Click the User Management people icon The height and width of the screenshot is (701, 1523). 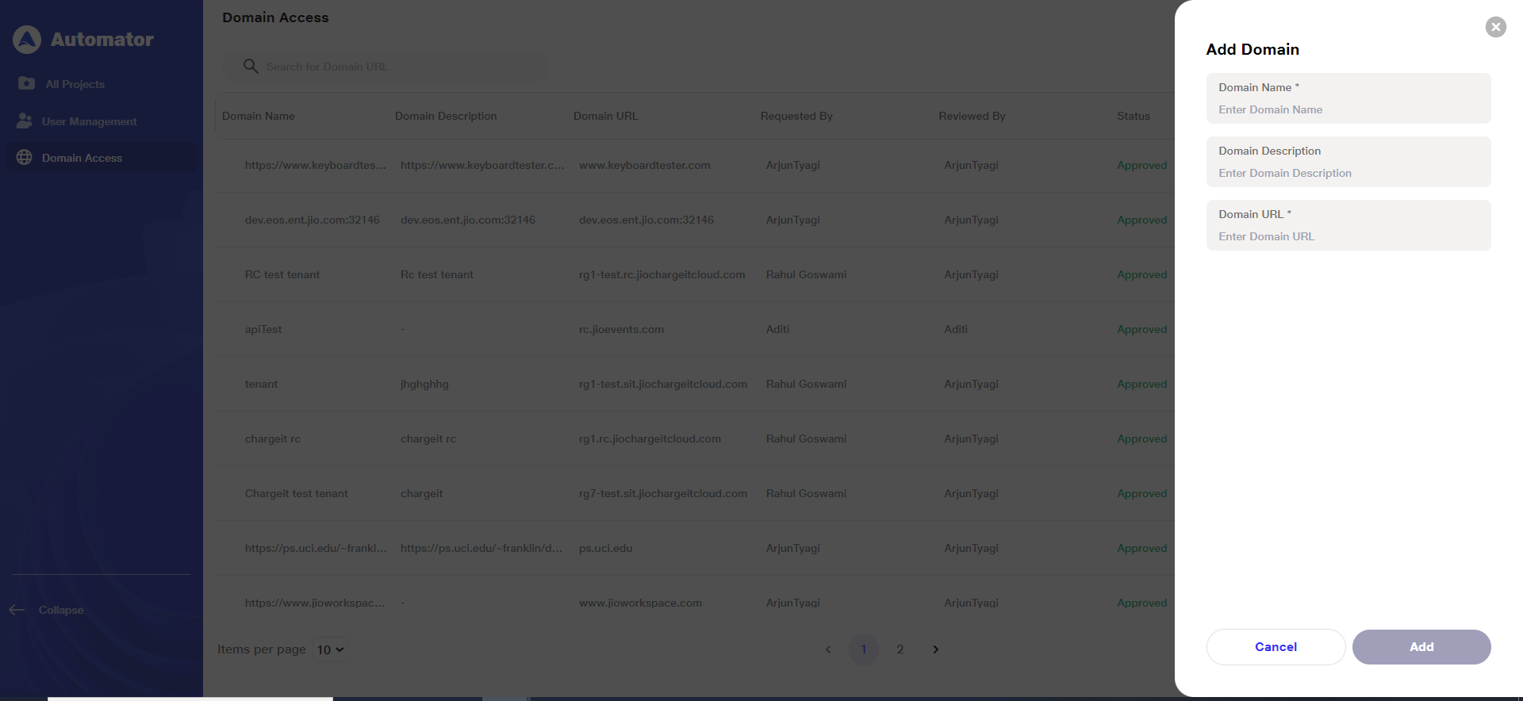point(25,121)
